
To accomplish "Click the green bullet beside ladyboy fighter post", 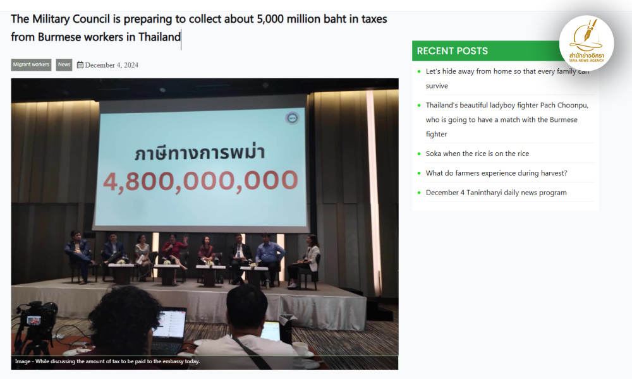I will 419,105.
